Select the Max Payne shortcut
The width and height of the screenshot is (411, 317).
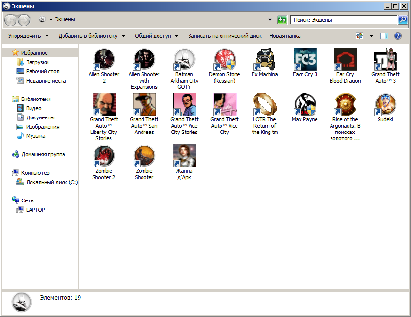(305, 104)
